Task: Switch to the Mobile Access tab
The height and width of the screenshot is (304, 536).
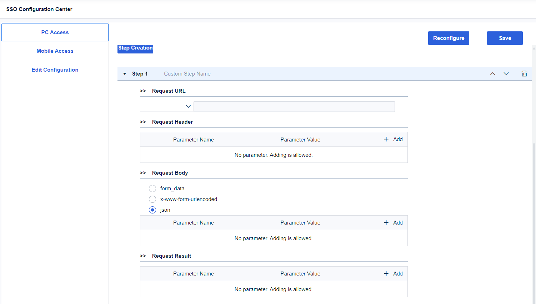Action: click(x=55, y=51)
